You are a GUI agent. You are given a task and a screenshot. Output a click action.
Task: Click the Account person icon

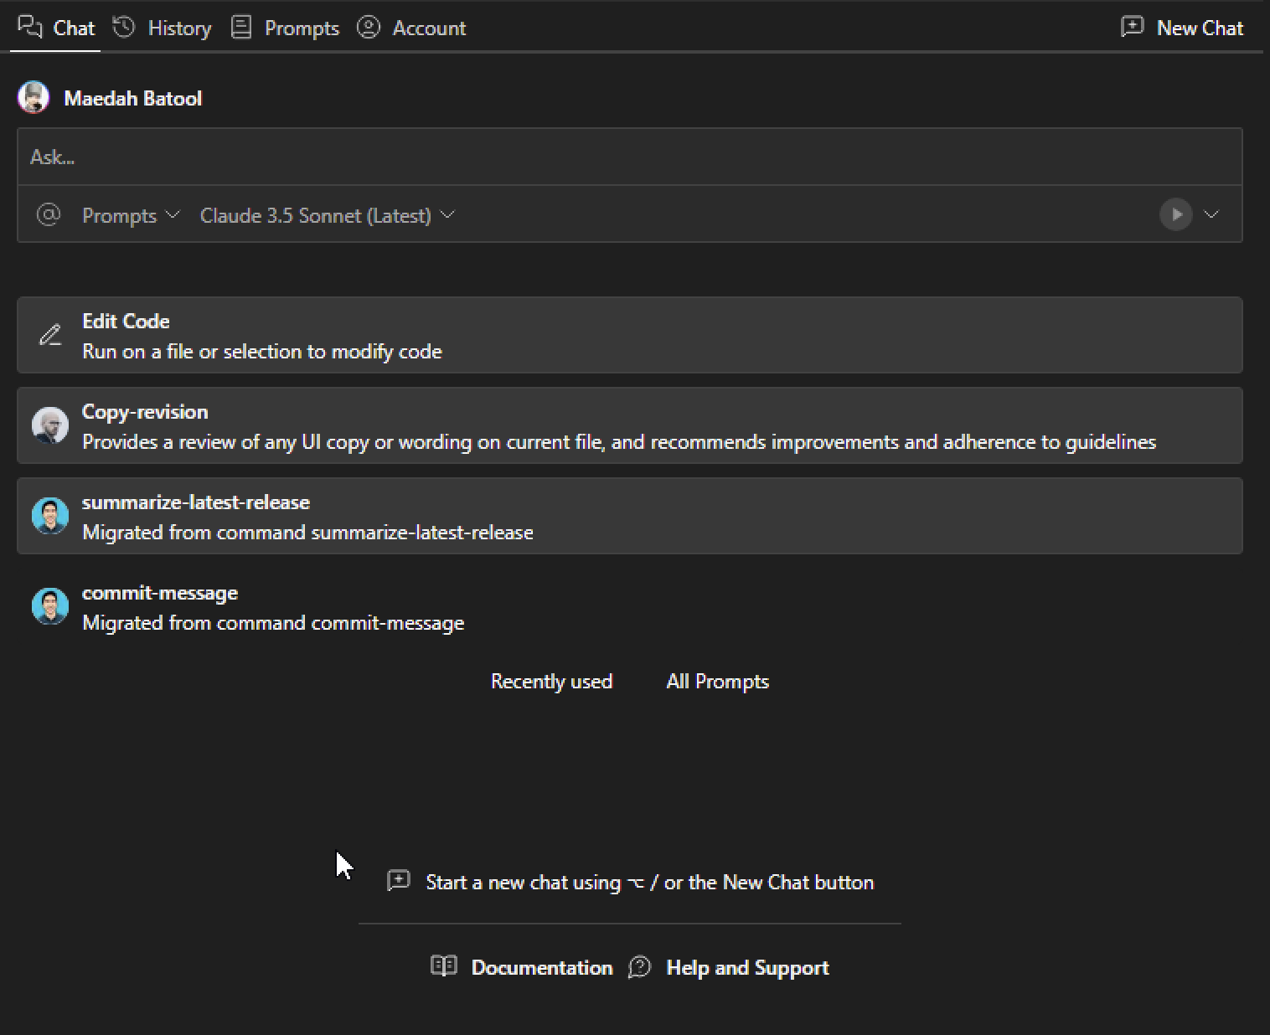[369, 28]
